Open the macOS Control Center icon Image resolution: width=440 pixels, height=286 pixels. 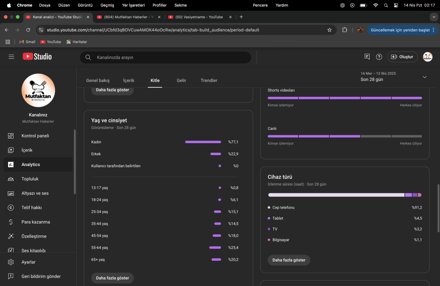click(396, 5)
